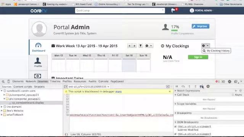Open the Snippets navigator tab
This screenshot has width=244, height=137.
(x=39, y=87)
